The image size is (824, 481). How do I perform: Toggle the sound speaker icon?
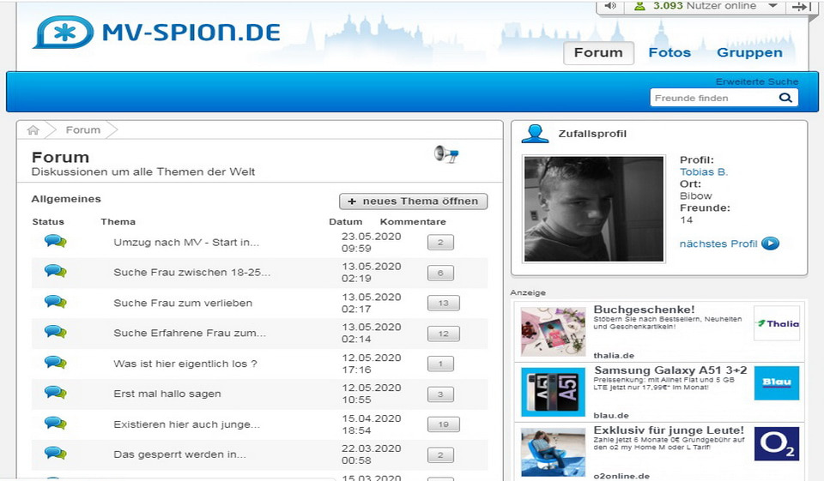click(x=610, y=6)
